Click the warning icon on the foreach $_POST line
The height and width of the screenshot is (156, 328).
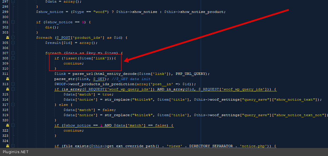tap(7, 38)
